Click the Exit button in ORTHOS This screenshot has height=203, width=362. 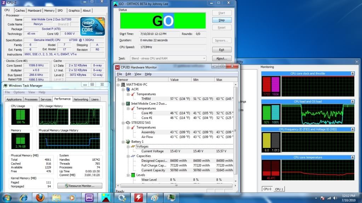222,49
